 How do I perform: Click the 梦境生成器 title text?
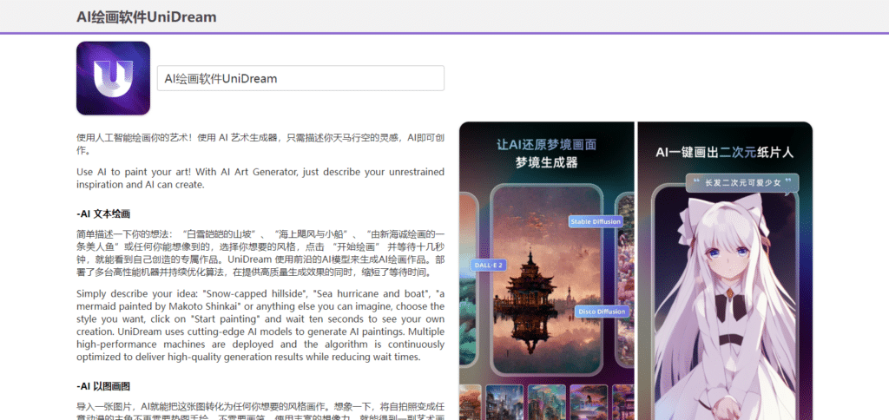[x=547, y=163]
